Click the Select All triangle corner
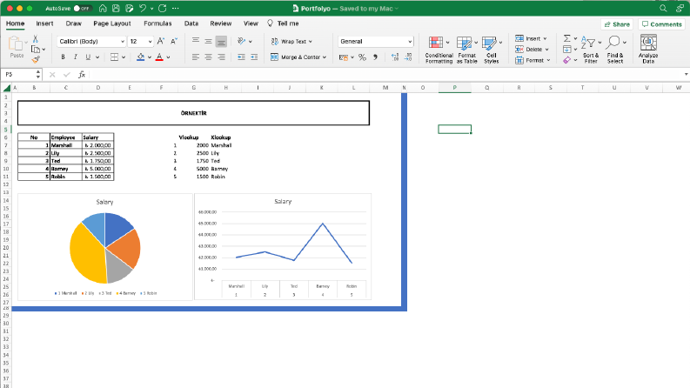This screenshot has height=388, width=690. pyautogui.click(x=6, y=88)
